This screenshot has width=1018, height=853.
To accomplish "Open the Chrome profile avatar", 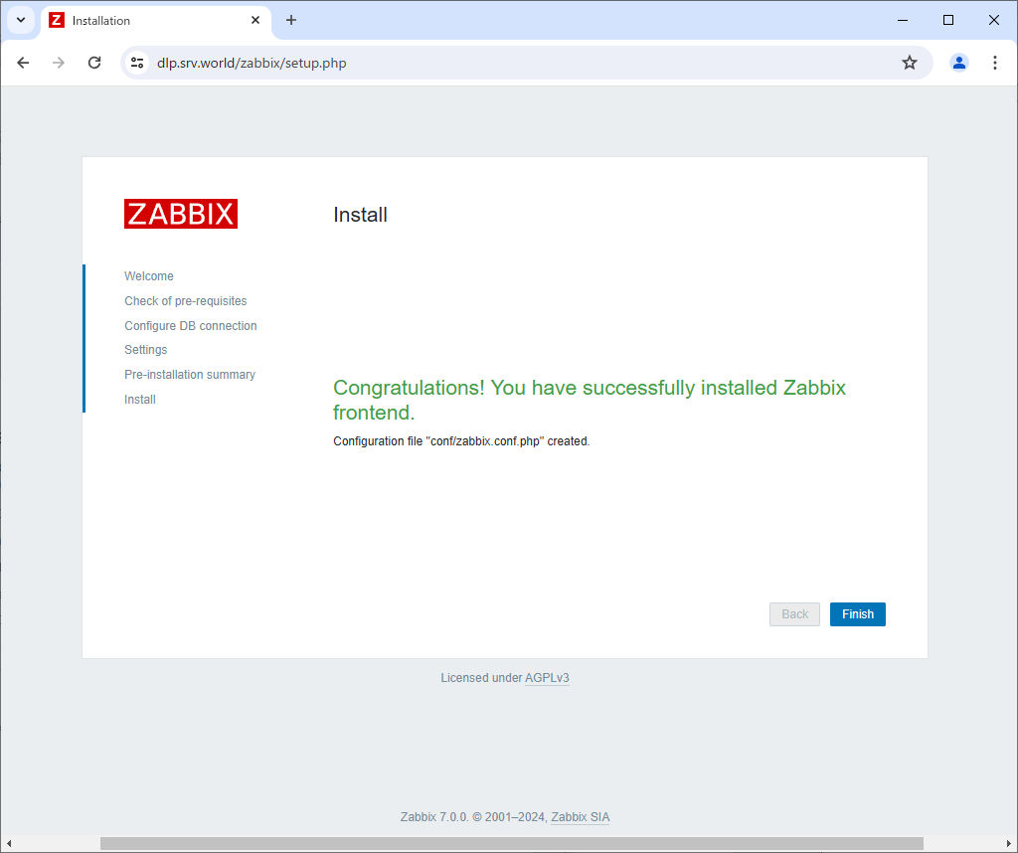I will [959, 63].
